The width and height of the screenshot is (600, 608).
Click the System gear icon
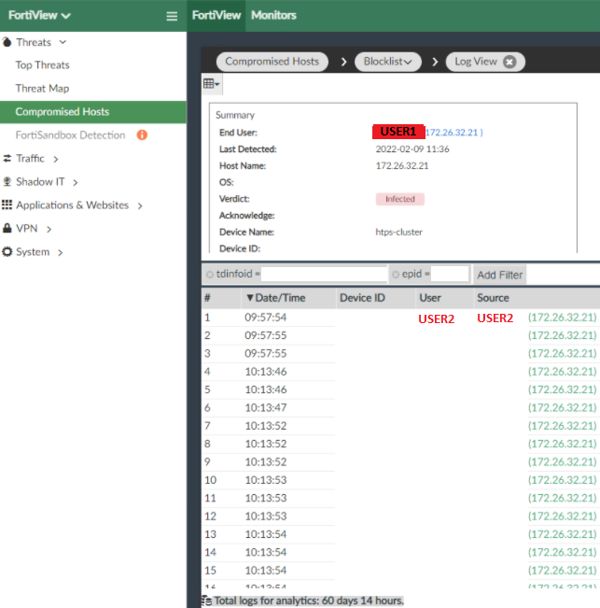pyautogui.click(x=7, y=251)
